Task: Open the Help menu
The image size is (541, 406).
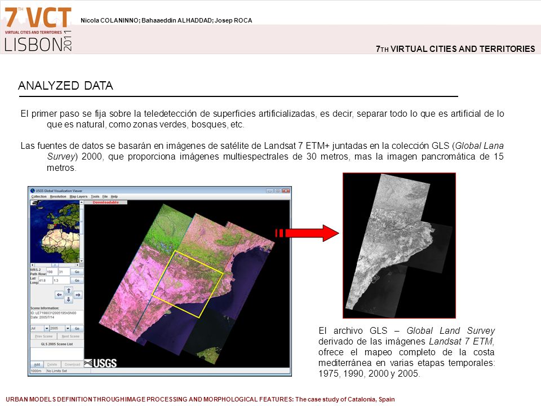Action: click(x=114, y=196)
